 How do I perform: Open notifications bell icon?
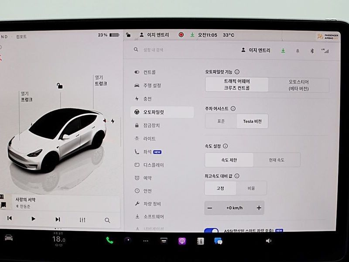(298, 51)
